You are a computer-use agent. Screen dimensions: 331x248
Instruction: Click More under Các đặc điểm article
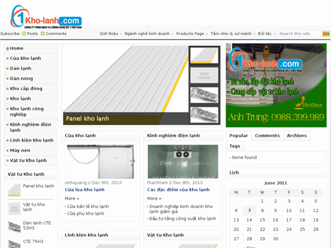[154, 198]
